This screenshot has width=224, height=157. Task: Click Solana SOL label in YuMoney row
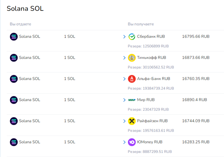pos(29,142)
